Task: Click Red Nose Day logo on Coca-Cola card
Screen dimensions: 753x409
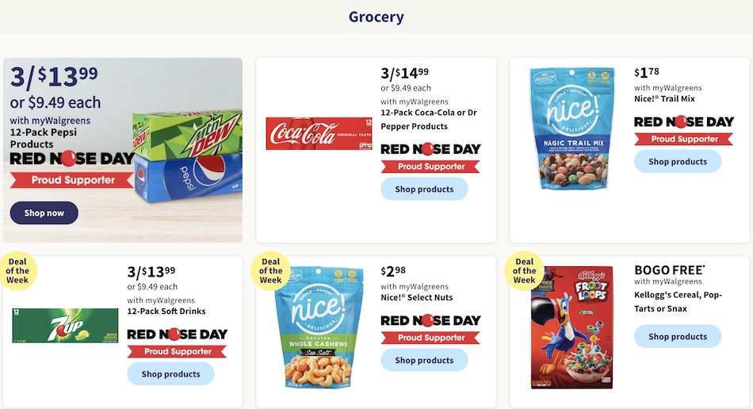Action: coord(430,149)
